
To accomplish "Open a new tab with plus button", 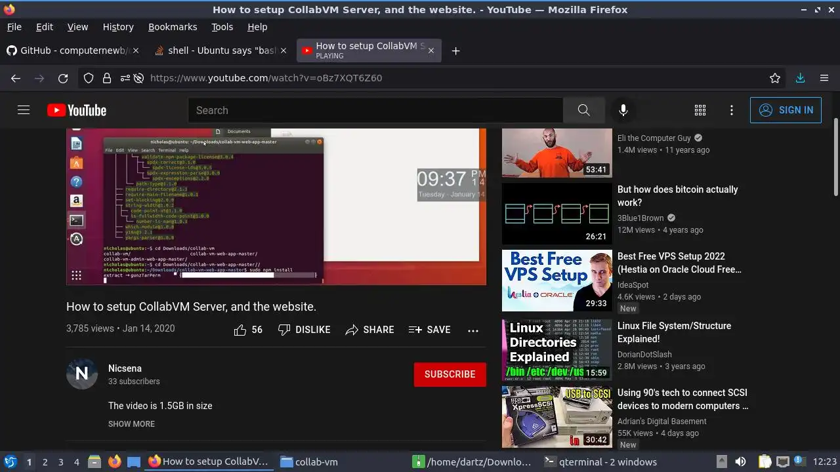I will (455, 50).
